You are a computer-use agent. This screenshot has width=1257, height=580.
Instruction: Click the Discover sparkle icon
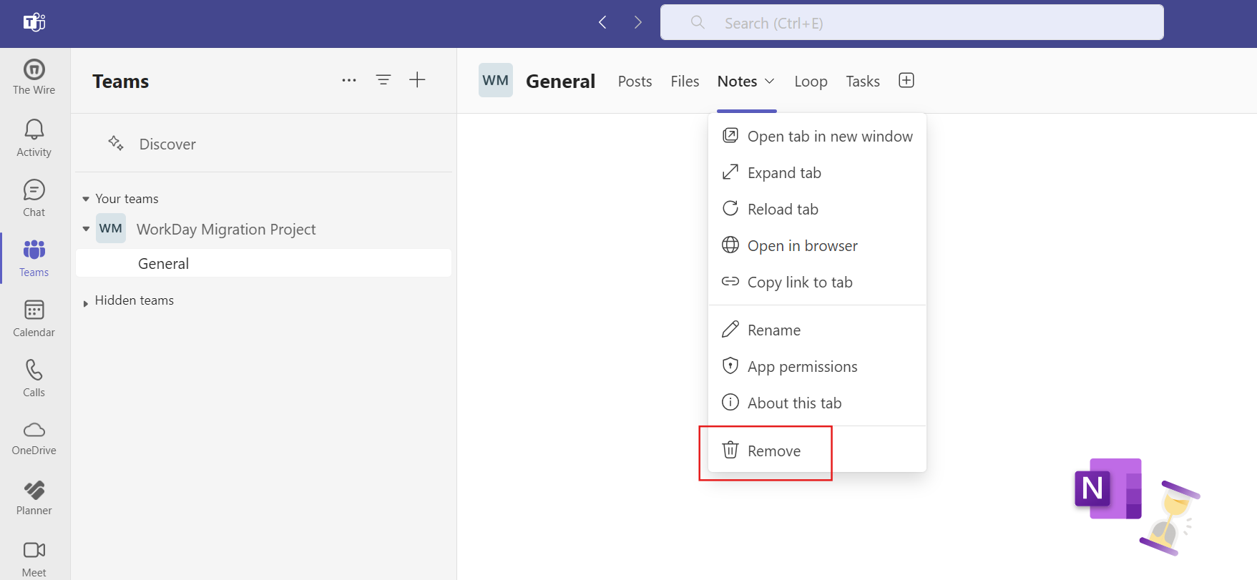[x=116, y=143]
